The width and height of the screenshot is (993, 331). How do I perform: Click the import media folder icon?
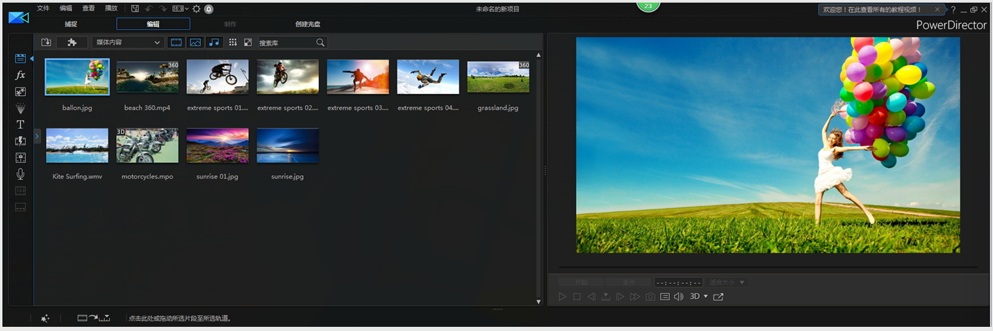click(x=46, y=42)
